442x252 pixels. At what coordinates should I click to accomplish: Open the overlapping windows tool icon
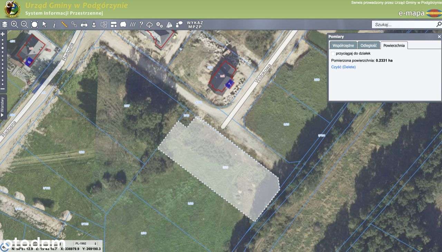coord(104,25)
